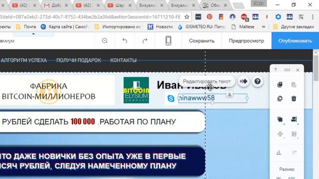The width and height of the screenshot is (319, 179).
Task: Click the browser address bar URL
Action: point(91,17)
